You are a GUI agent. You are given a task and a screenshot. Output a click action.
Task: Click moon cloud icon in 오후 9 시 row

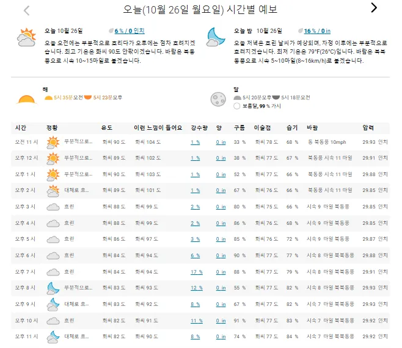[x=53, y=305]
